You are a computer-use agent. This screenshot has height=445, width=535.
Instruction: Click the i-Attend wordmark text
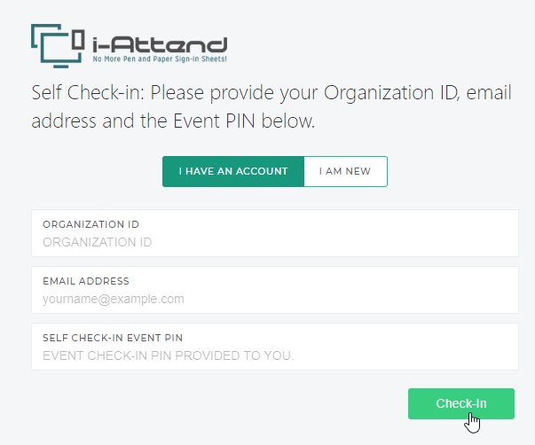pyautogui.click(x=160, y=44)
